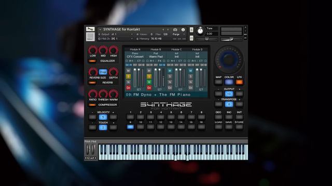Open the SYNTHAGE instrument name dropdown arrow
This screenshot has height=186, width=332.
pos(100,30)
